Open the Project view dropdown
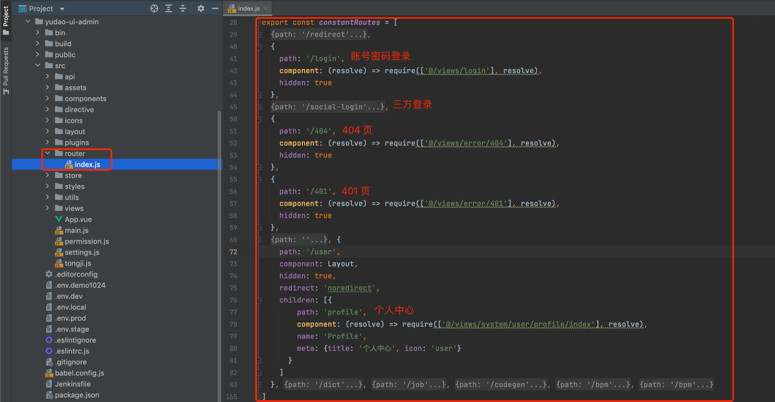 click(x=62, y=9)
